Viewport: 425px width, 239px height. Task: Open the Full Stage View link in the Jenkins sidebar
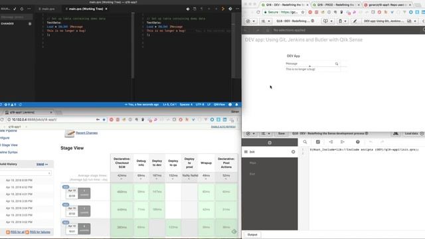click(9, 145)
